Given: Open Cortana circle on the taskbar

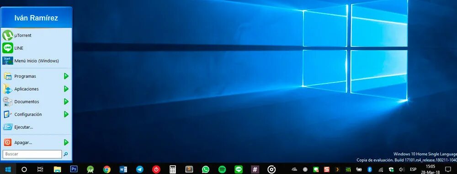Looking at the screenshot, I should click(x=25, y=169).
